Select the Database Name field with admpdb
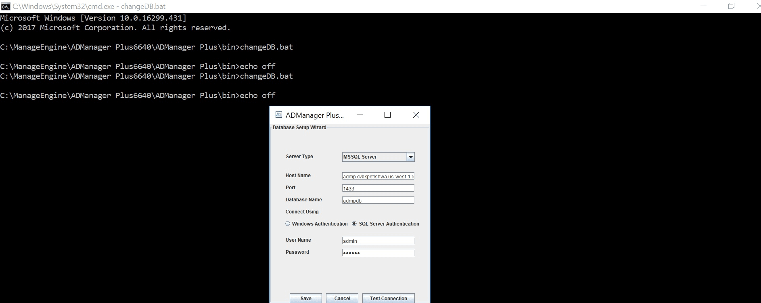Image resolution: width=761 pixels, height=303 pixels. [x=378, y=201]
